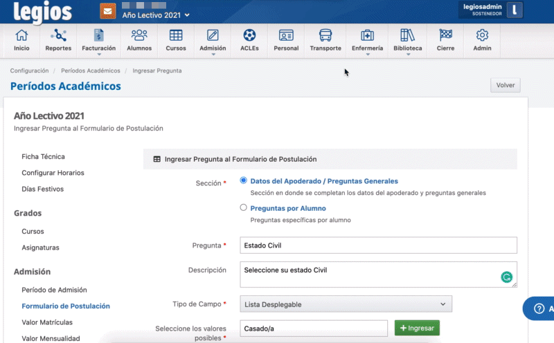The width and height of the screenshot is (554, 343).
Task: Click the Cierre checkered flag icon
Action: tap(445, 35)
